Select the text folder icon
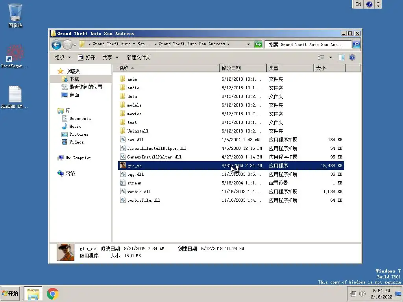This screenshot has width=403, height=302. 123,122
